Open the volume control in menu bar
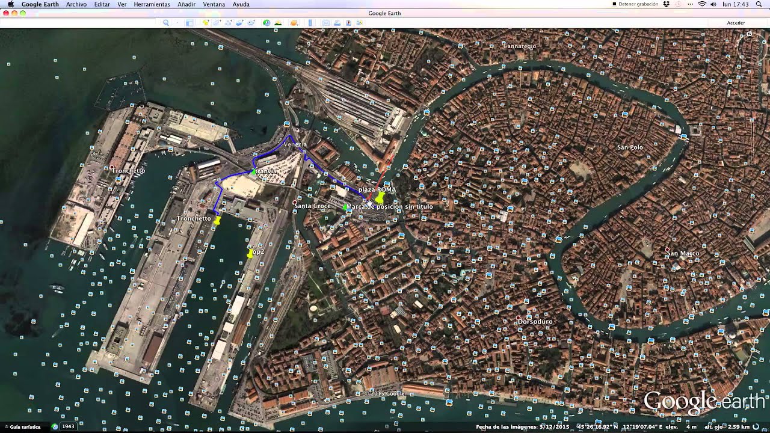 tap(713, 4)
